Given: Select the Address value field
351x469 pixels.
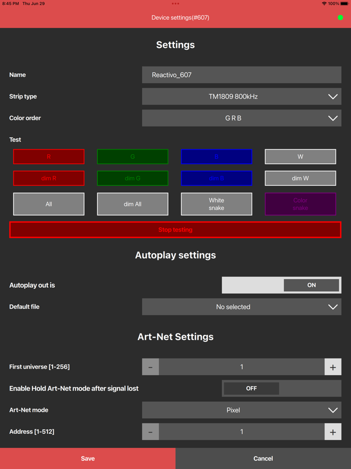Looking at the screenshot, I should (242, 432).
